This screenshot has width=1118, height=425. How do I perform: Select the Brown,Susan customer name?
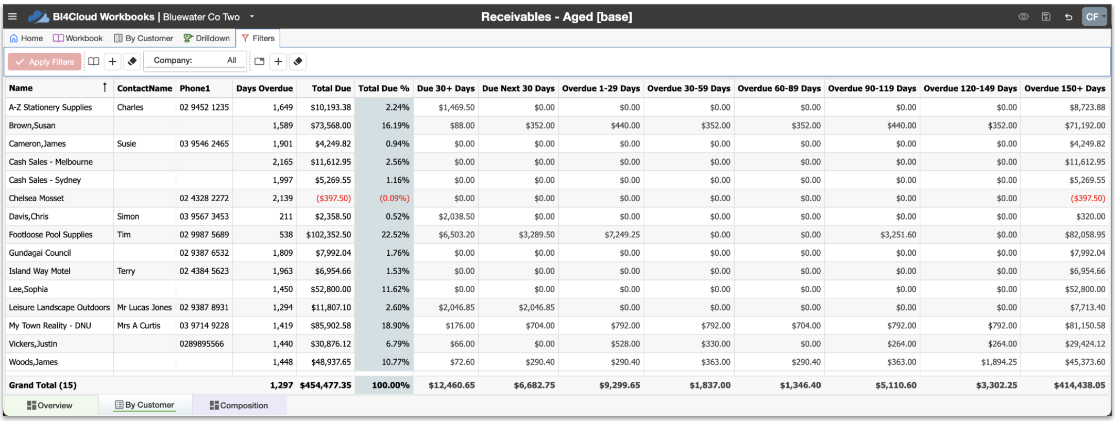pos(32,125)
